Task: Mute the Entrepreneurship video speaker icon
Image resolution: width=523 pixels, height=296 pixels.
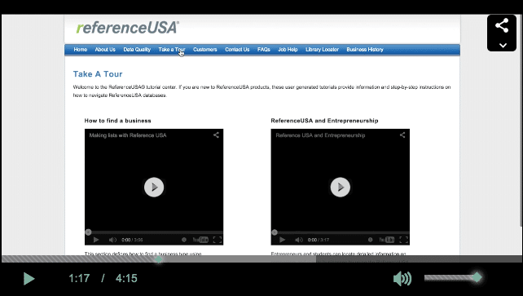Action: (298, 240)
